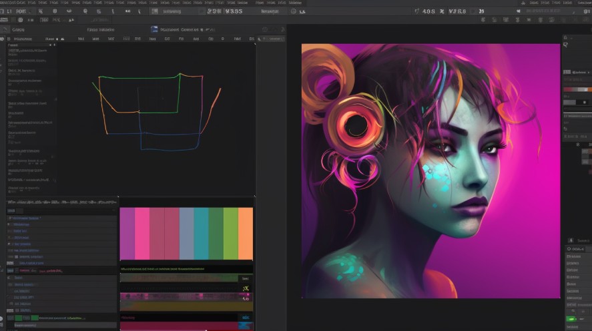This screenshot has width=592, height=331.
Task: Click the left-pointing speaker icon in top toolbar
Action: click(519, 11)
